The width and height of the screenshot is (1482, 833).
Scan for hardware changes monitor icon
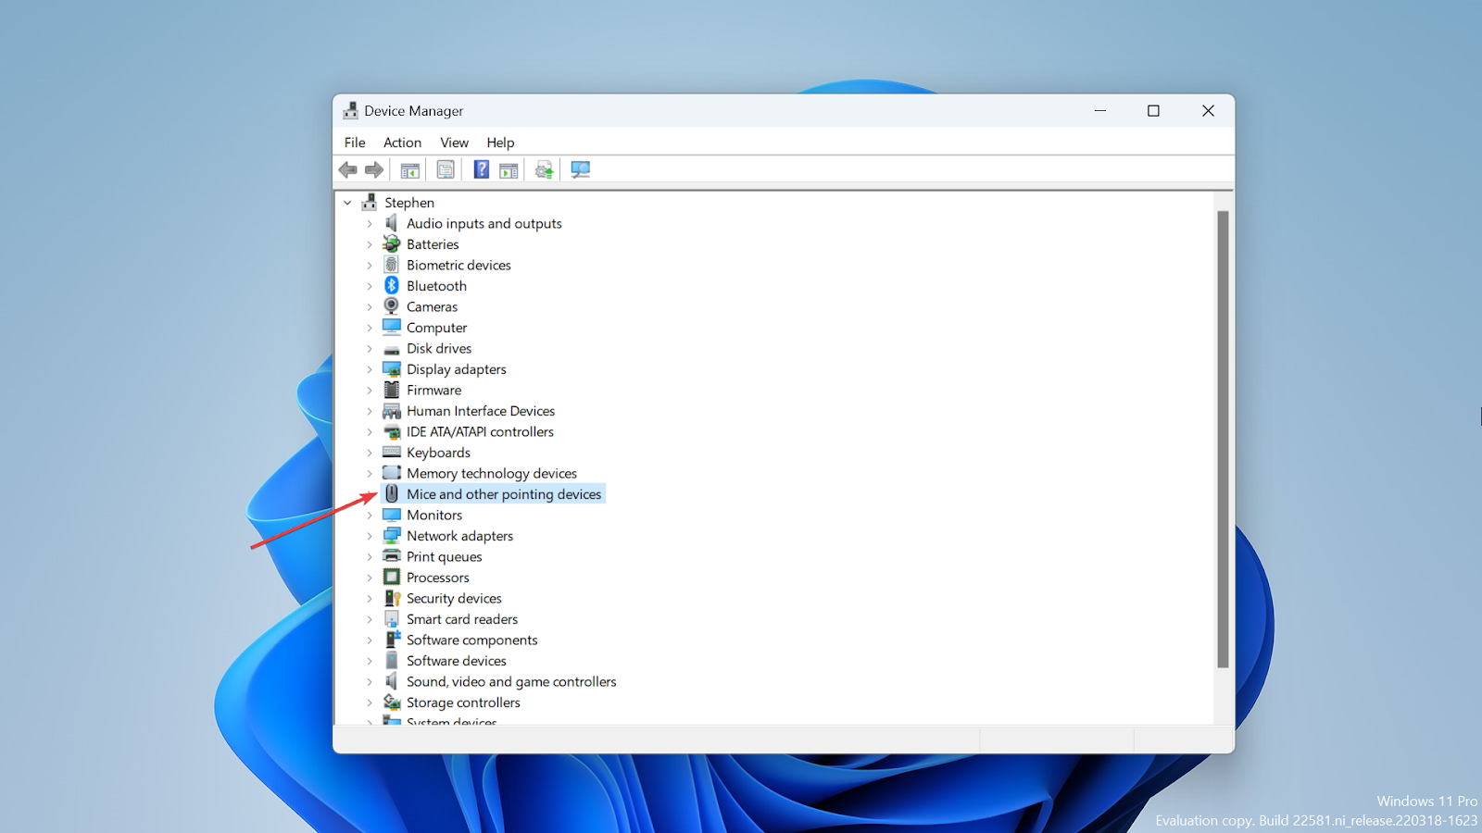coord(581,170)
